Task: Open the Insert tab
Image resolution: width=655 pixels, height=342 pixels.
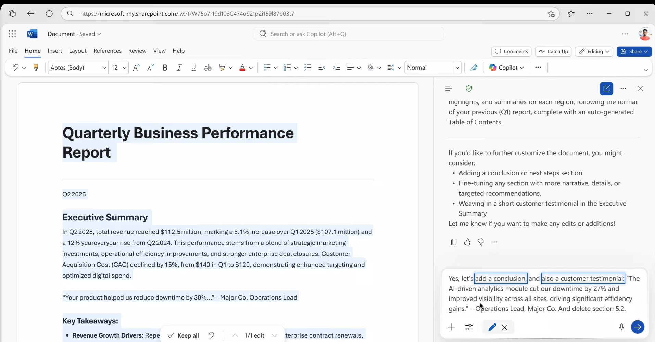Action: pos(55,51)
